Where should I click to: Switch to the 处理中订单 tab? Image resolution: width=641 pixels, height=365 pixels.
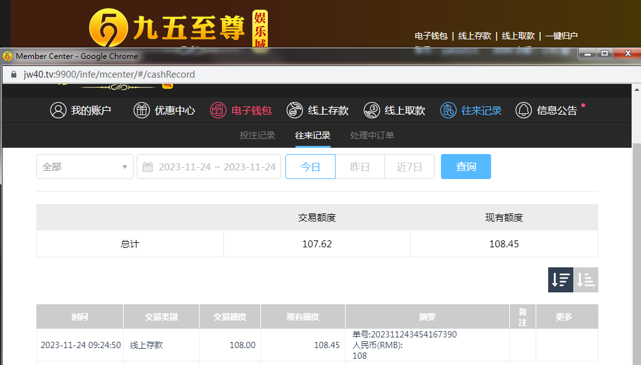(x=372, y=135)
